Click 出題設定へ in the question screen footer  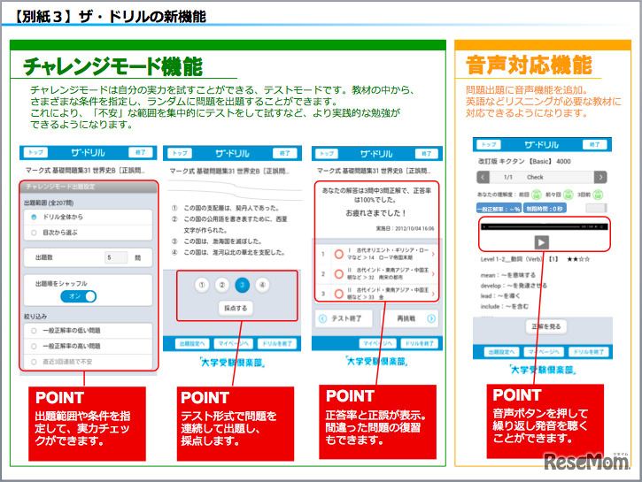(192, 343)
